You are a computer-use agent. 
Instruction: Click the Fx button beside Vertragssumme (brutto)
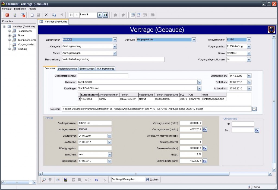[x=205, y=129]
